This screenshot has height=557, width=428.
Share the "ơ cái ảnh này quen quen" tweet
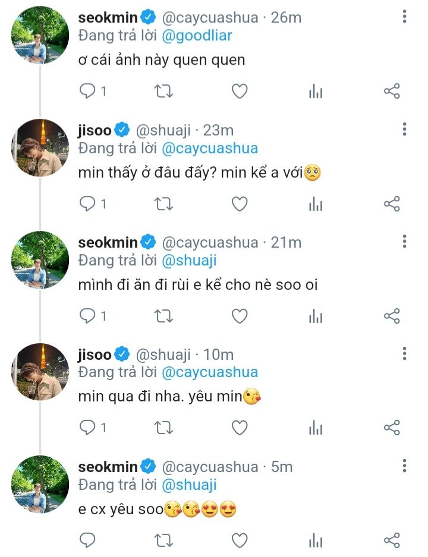click(x=392, y=91)
